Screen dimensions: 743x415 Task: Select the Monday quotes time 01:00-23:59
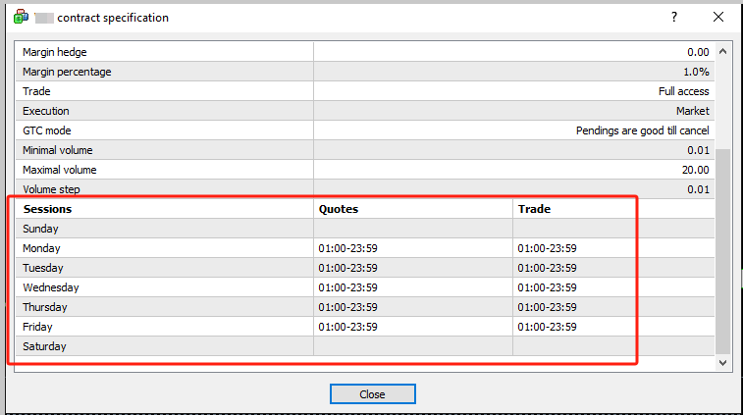click(347, 248)
